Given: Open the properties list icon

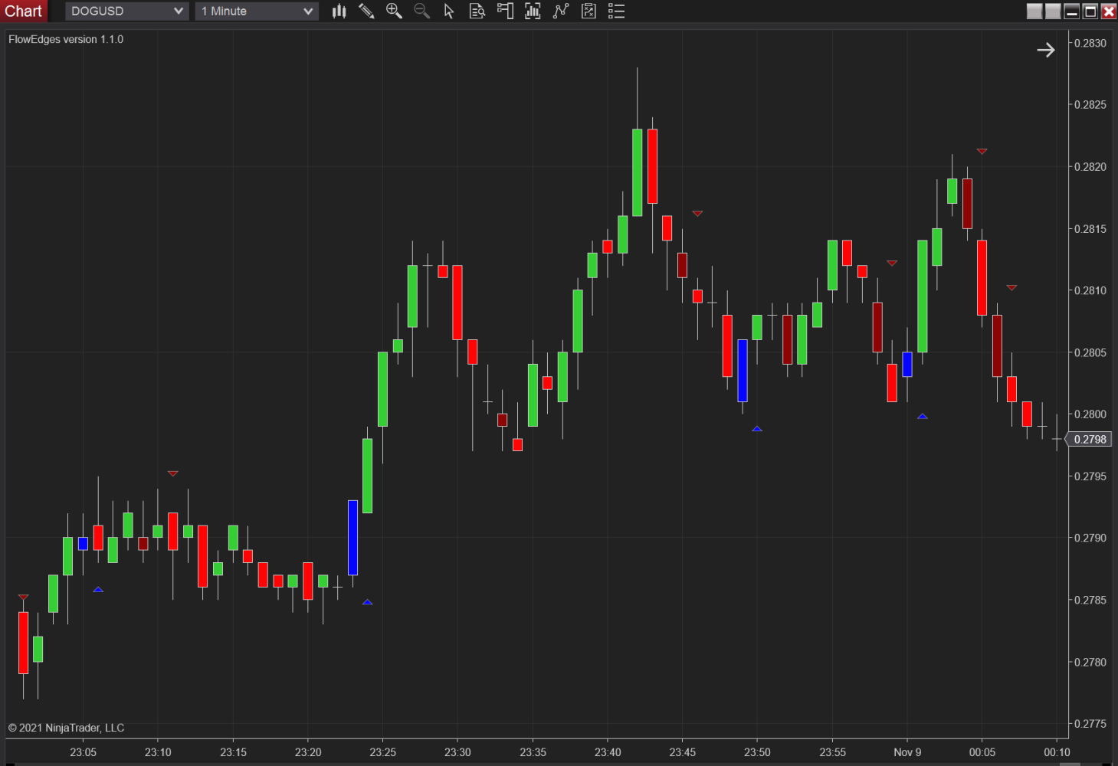Looking at the screenshot, I should pyautogui.click(x=616, y=11).
